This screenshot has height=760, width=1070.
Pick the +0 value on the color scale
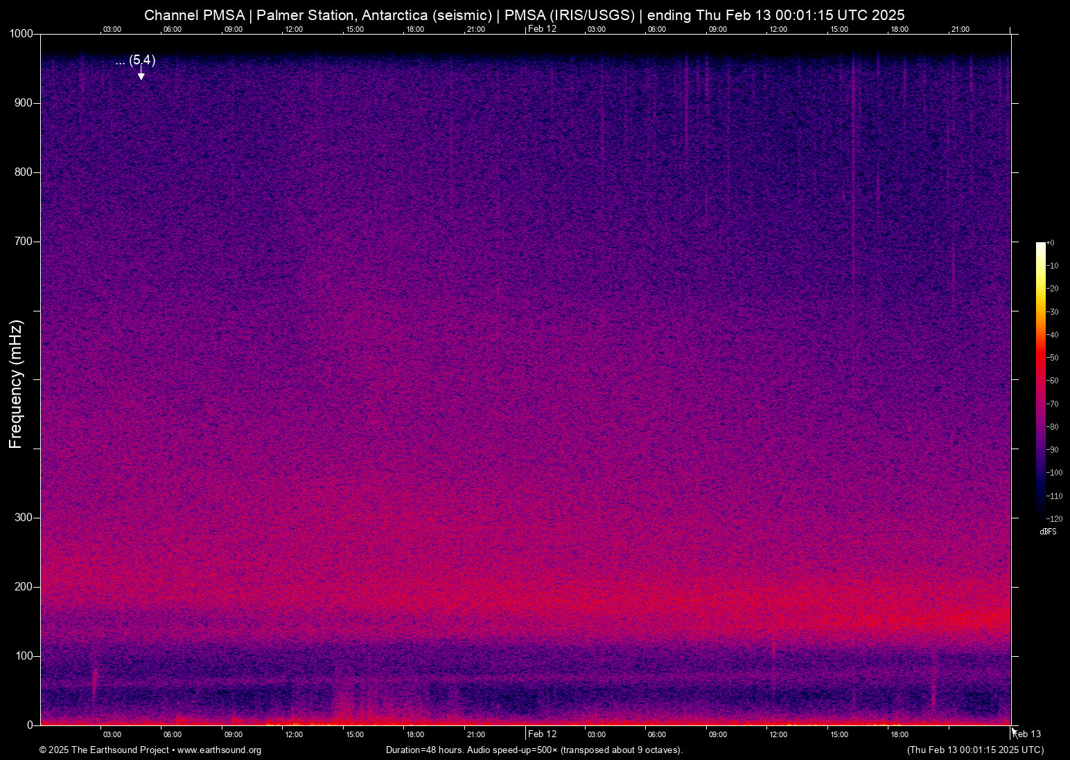[x=1051, y=243]
